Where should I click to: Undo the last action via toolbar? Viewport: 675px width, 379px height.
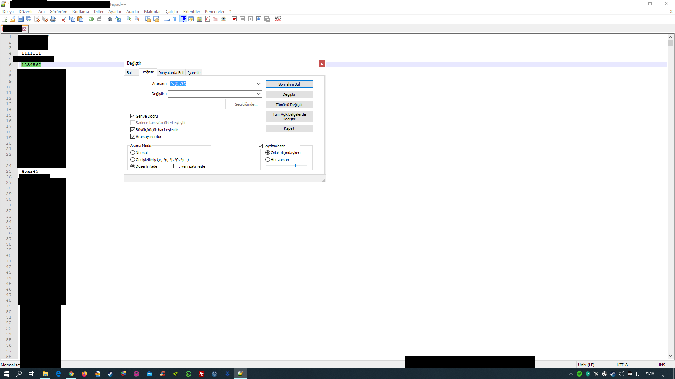pyautogui.click(x=91, y=19)
